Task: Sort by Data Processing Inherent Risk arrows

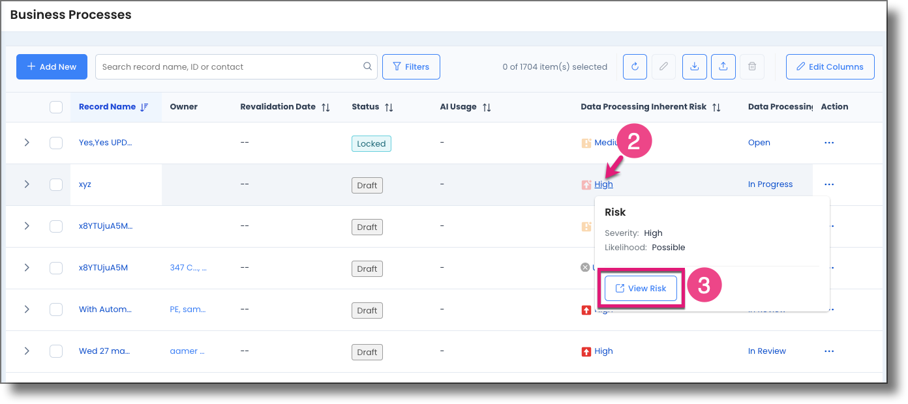Action: point(716,107)
